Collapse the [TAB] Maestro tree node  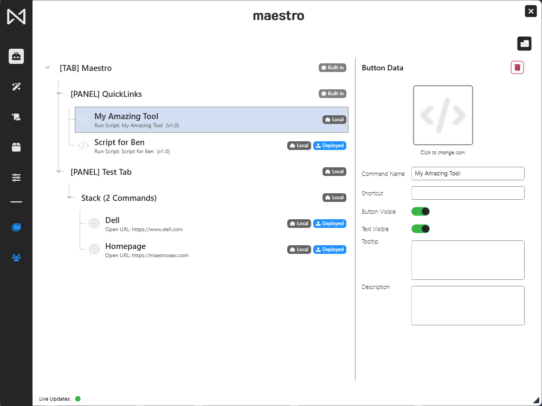click(x=48, y=68)
